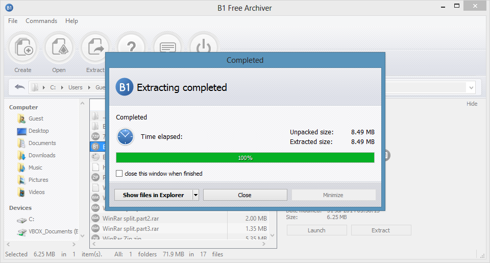Click the Guest user folder icon
This screenshot has height=263, width=490.
(x=21, y=118)
